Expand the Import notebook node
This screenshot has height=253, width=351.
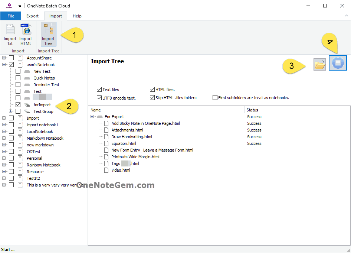pyautogui.click(x=4, y=118)
